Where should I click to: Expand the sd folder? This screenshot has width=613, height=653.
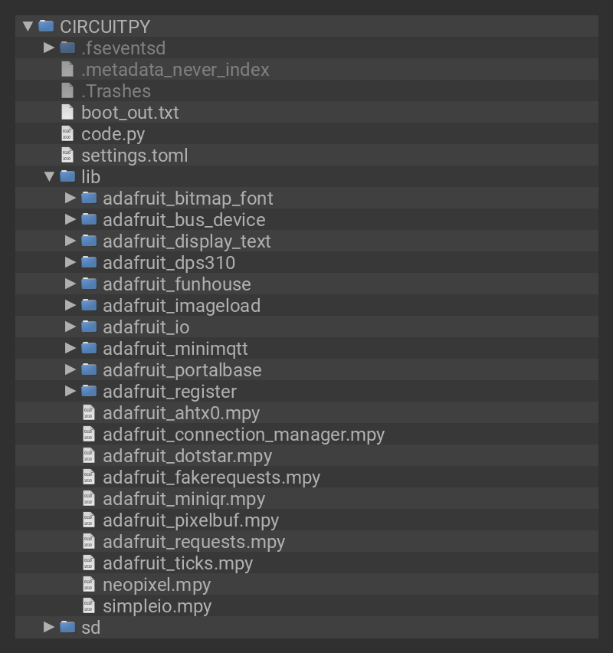[x=50, y=627]
